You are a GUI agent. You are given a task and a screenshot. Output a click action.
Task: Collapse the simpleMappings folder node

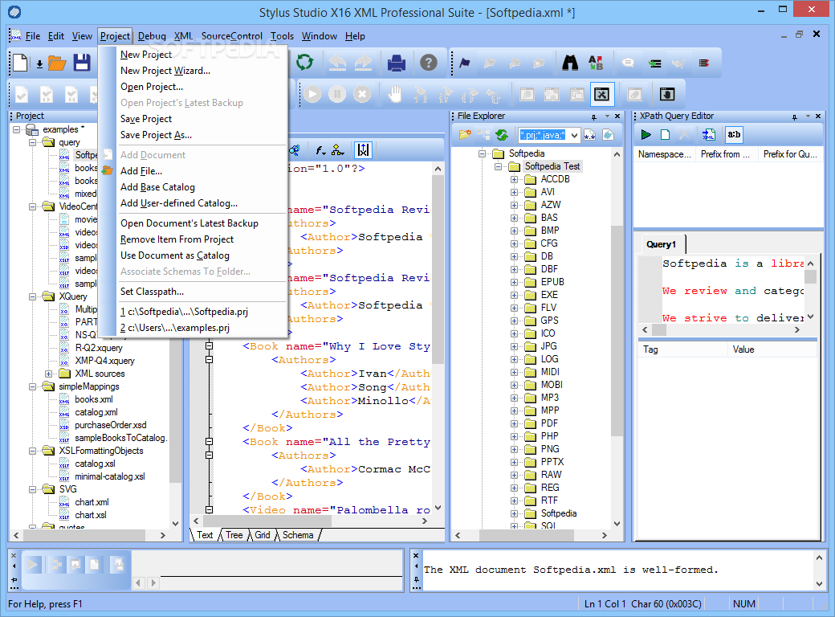32,386
